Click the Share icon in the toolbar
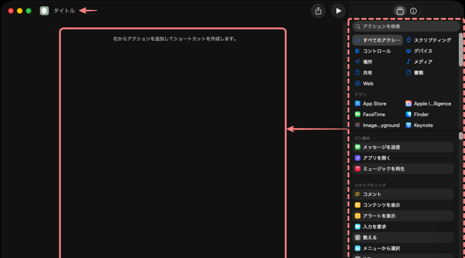The image size is (465, 258). tap(318, 11)
